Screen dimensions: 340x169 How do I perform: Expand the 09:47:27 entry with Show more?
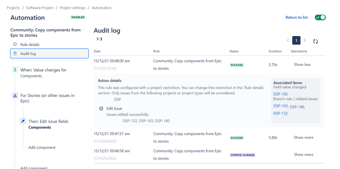(x=304, y=137)
